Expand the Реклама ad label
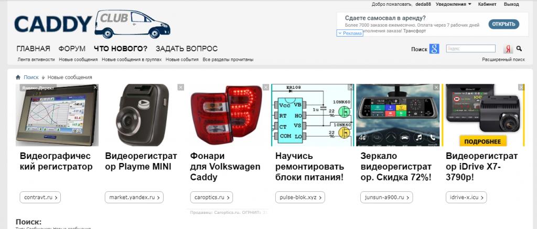Image resolution: width=537 pixels, height=229 pixels. tap(350, 33)
